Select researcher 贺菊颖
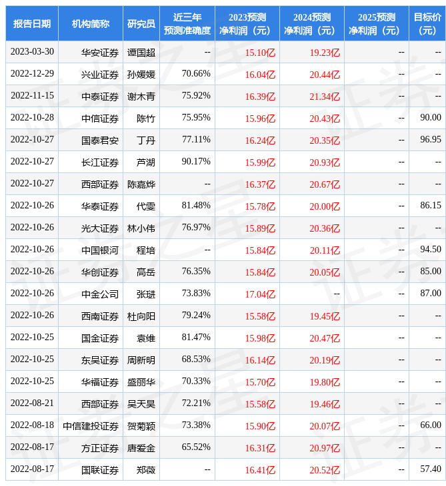The height and width of the screenshot is (486, 446). [x=141, y=427]
